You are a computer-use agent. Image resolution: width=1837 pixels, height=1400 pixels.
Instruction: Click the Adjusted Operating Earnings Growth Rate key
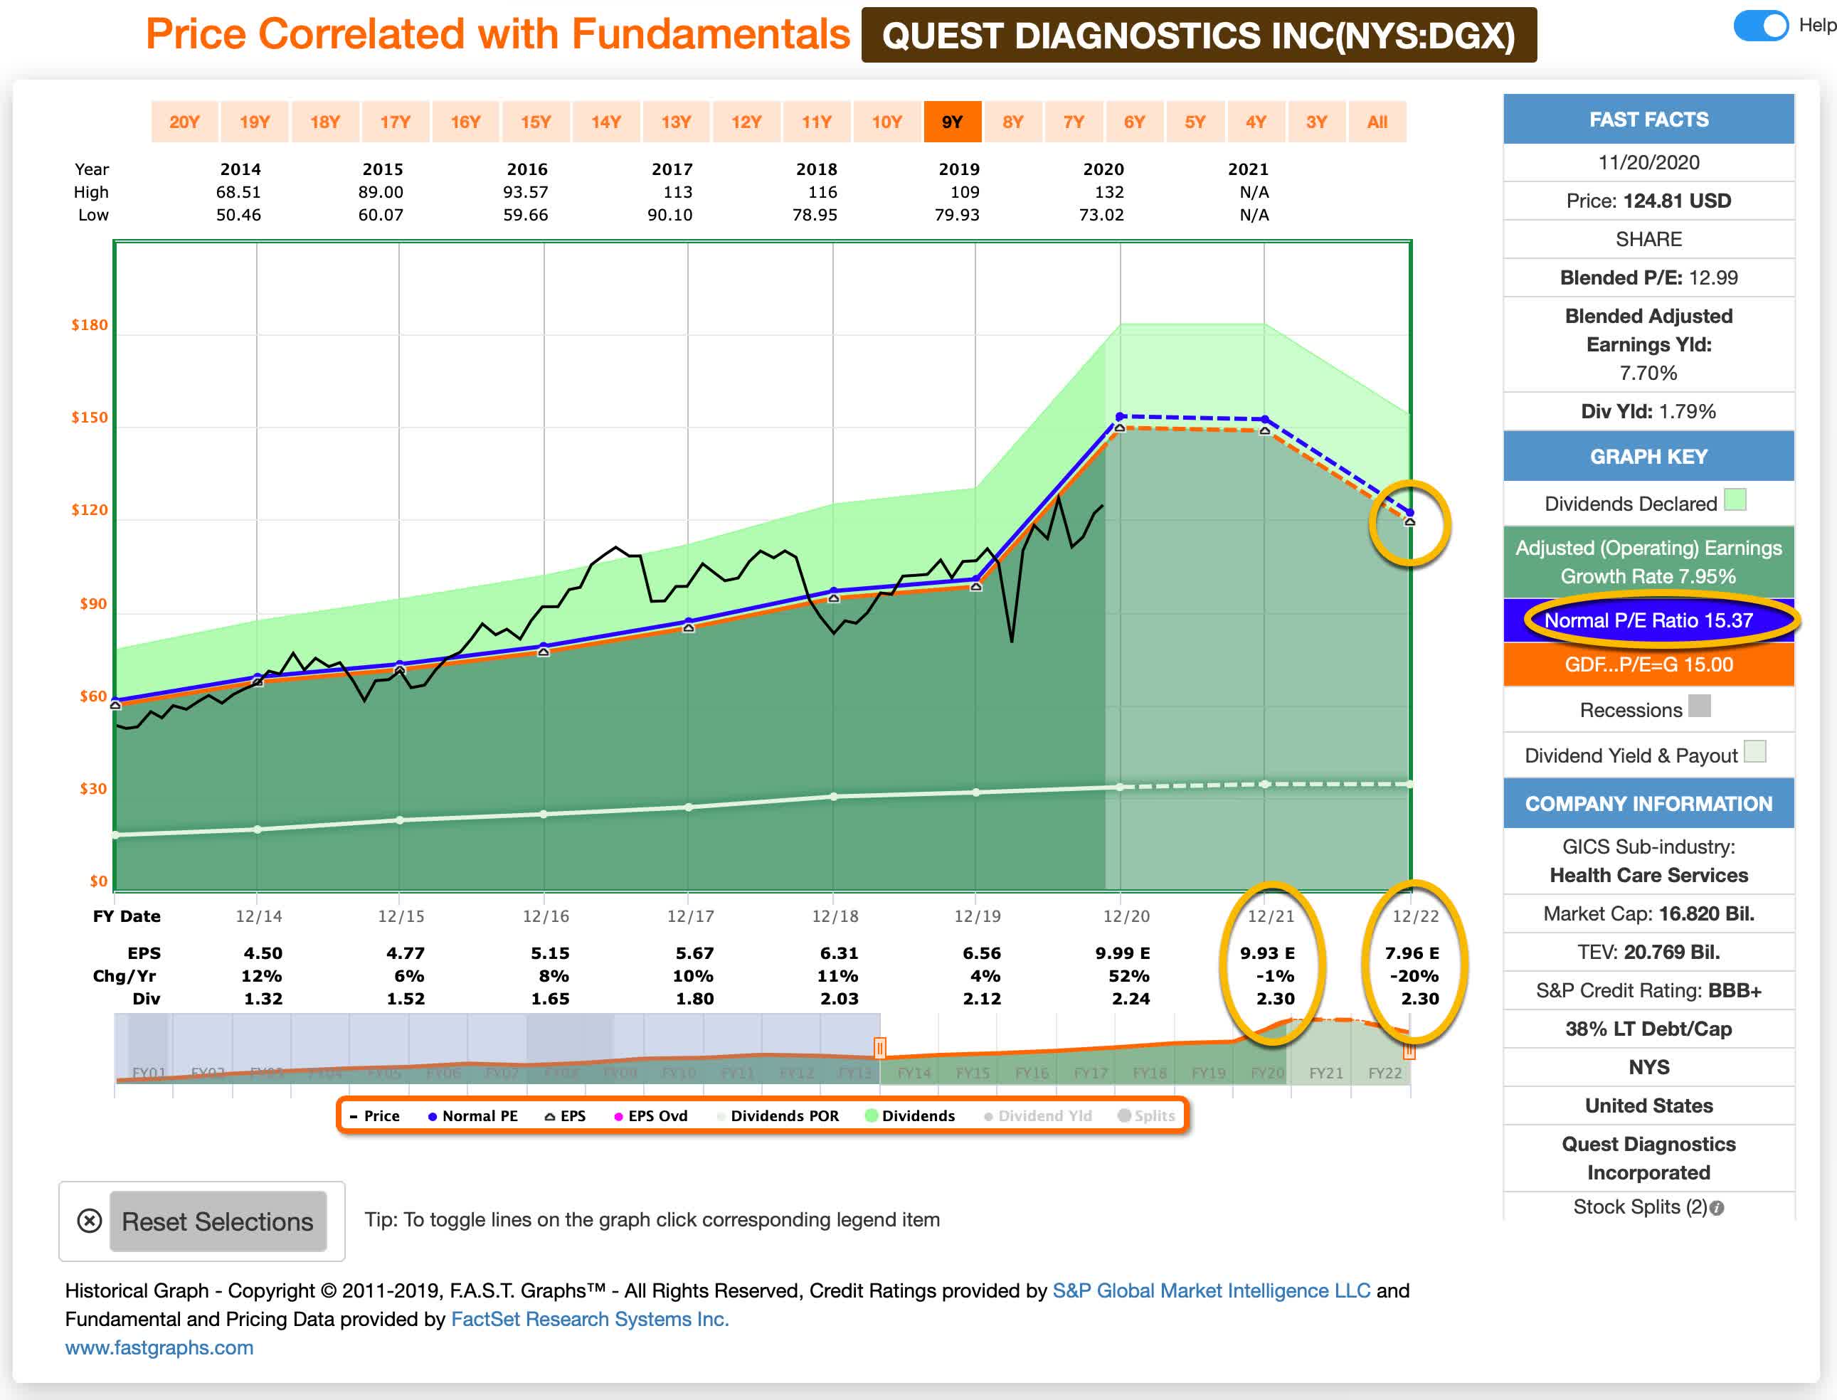point(1648,562)
